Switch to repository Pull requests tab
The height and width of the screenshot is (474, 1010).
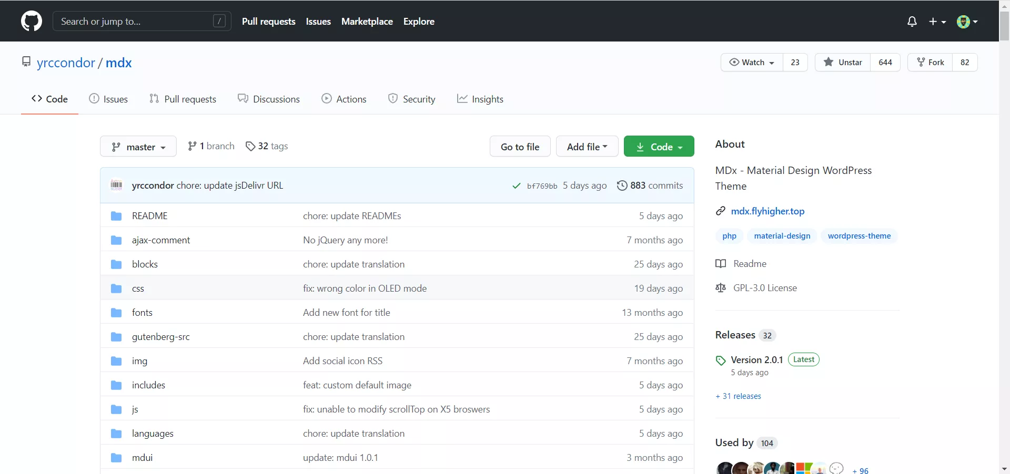[183, 99]
